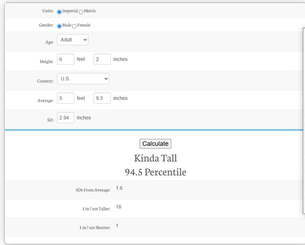Select the Metric units radio button
Viewport: 305px width, 245px height.
[x=81, y=12]
